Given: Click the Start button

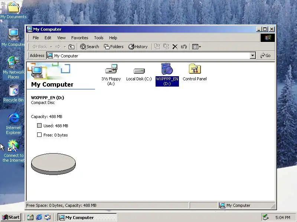Looking at the screenshot, I should click(11, 217).
